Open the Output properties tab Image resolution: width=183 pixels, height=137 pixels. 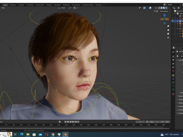(x=173, y=60)
